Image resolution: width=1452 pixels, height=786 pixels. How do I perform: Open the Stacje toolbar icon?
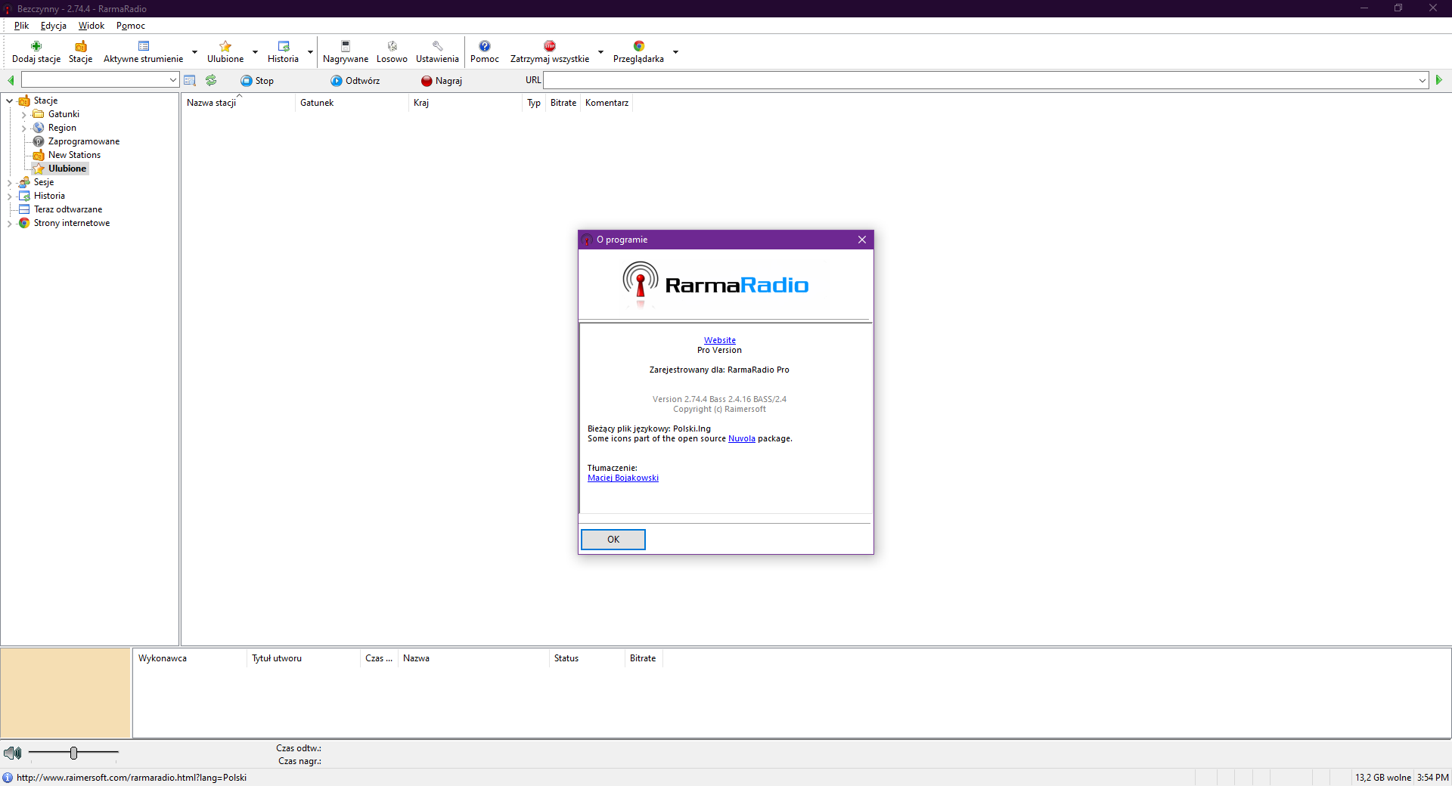click(x=81, y=46)
